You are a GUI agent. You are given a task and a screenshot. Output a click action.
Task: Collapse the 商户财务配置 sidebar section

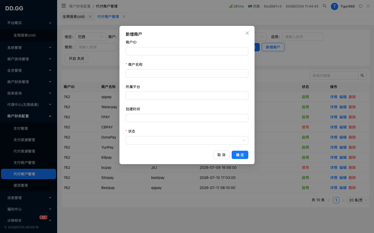(29, 116)
